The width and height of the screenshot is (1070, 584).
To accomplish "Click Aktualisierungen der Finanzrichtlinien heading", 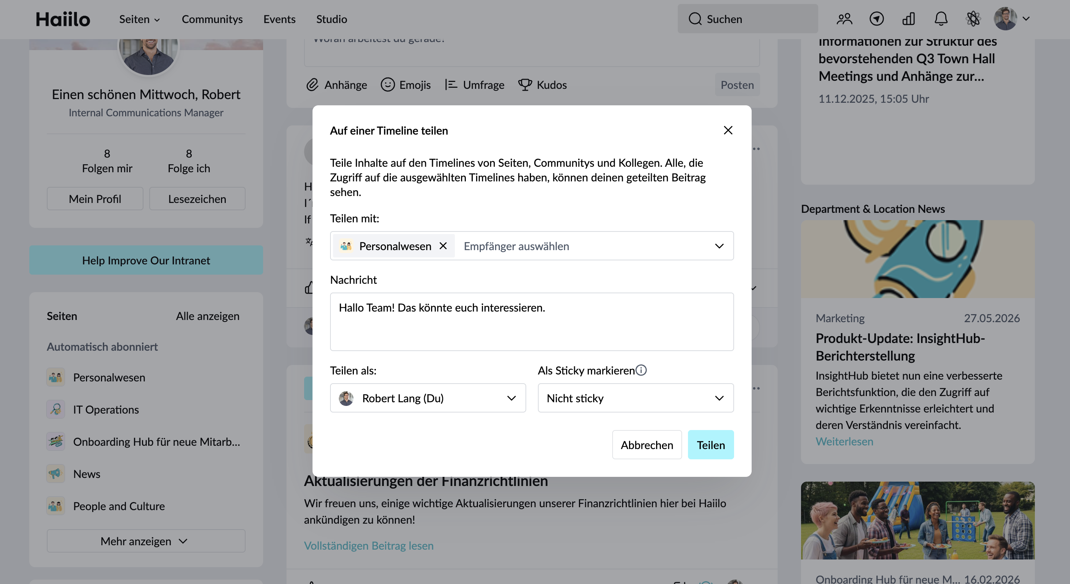I will tap(426, 482).
